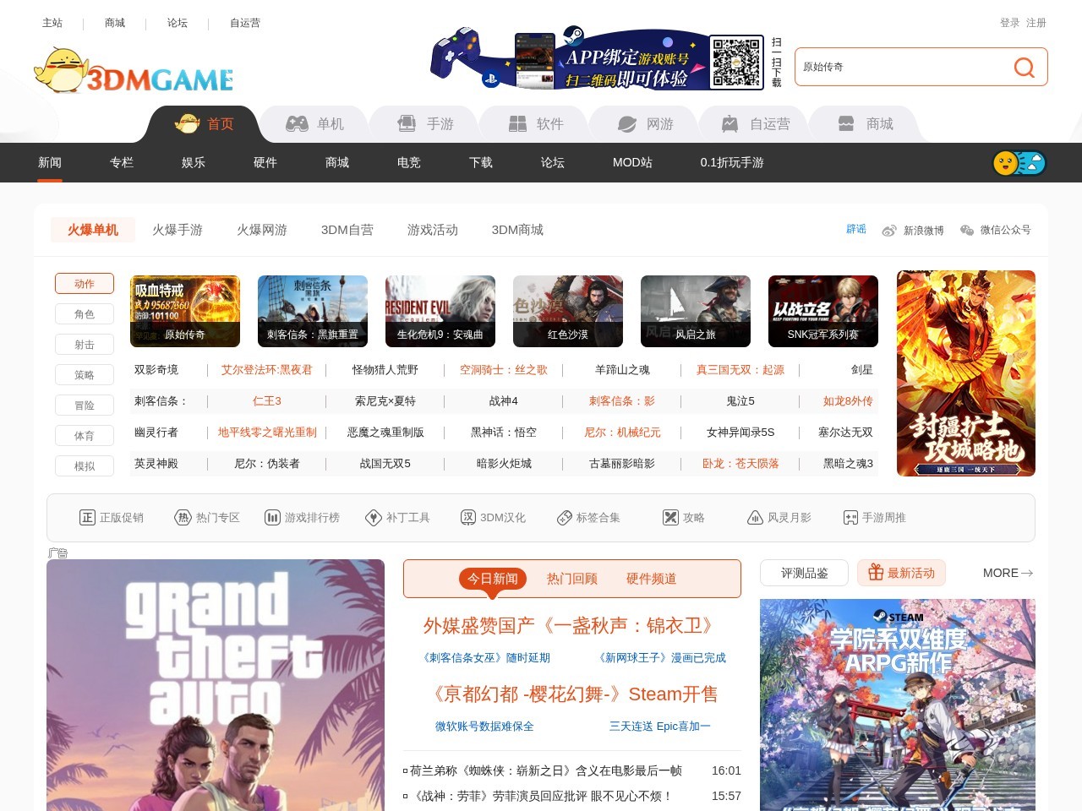
Task: Click 注册 register link
Action: [x=1036, y=23]
